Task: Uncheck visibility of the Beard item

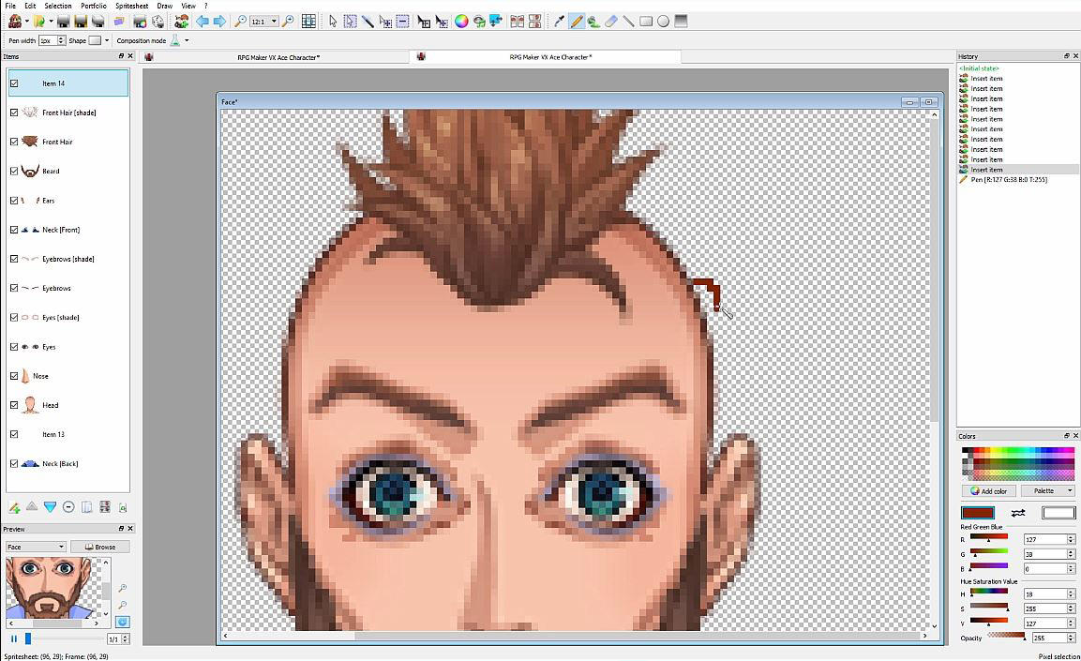Action: point(13,171)
